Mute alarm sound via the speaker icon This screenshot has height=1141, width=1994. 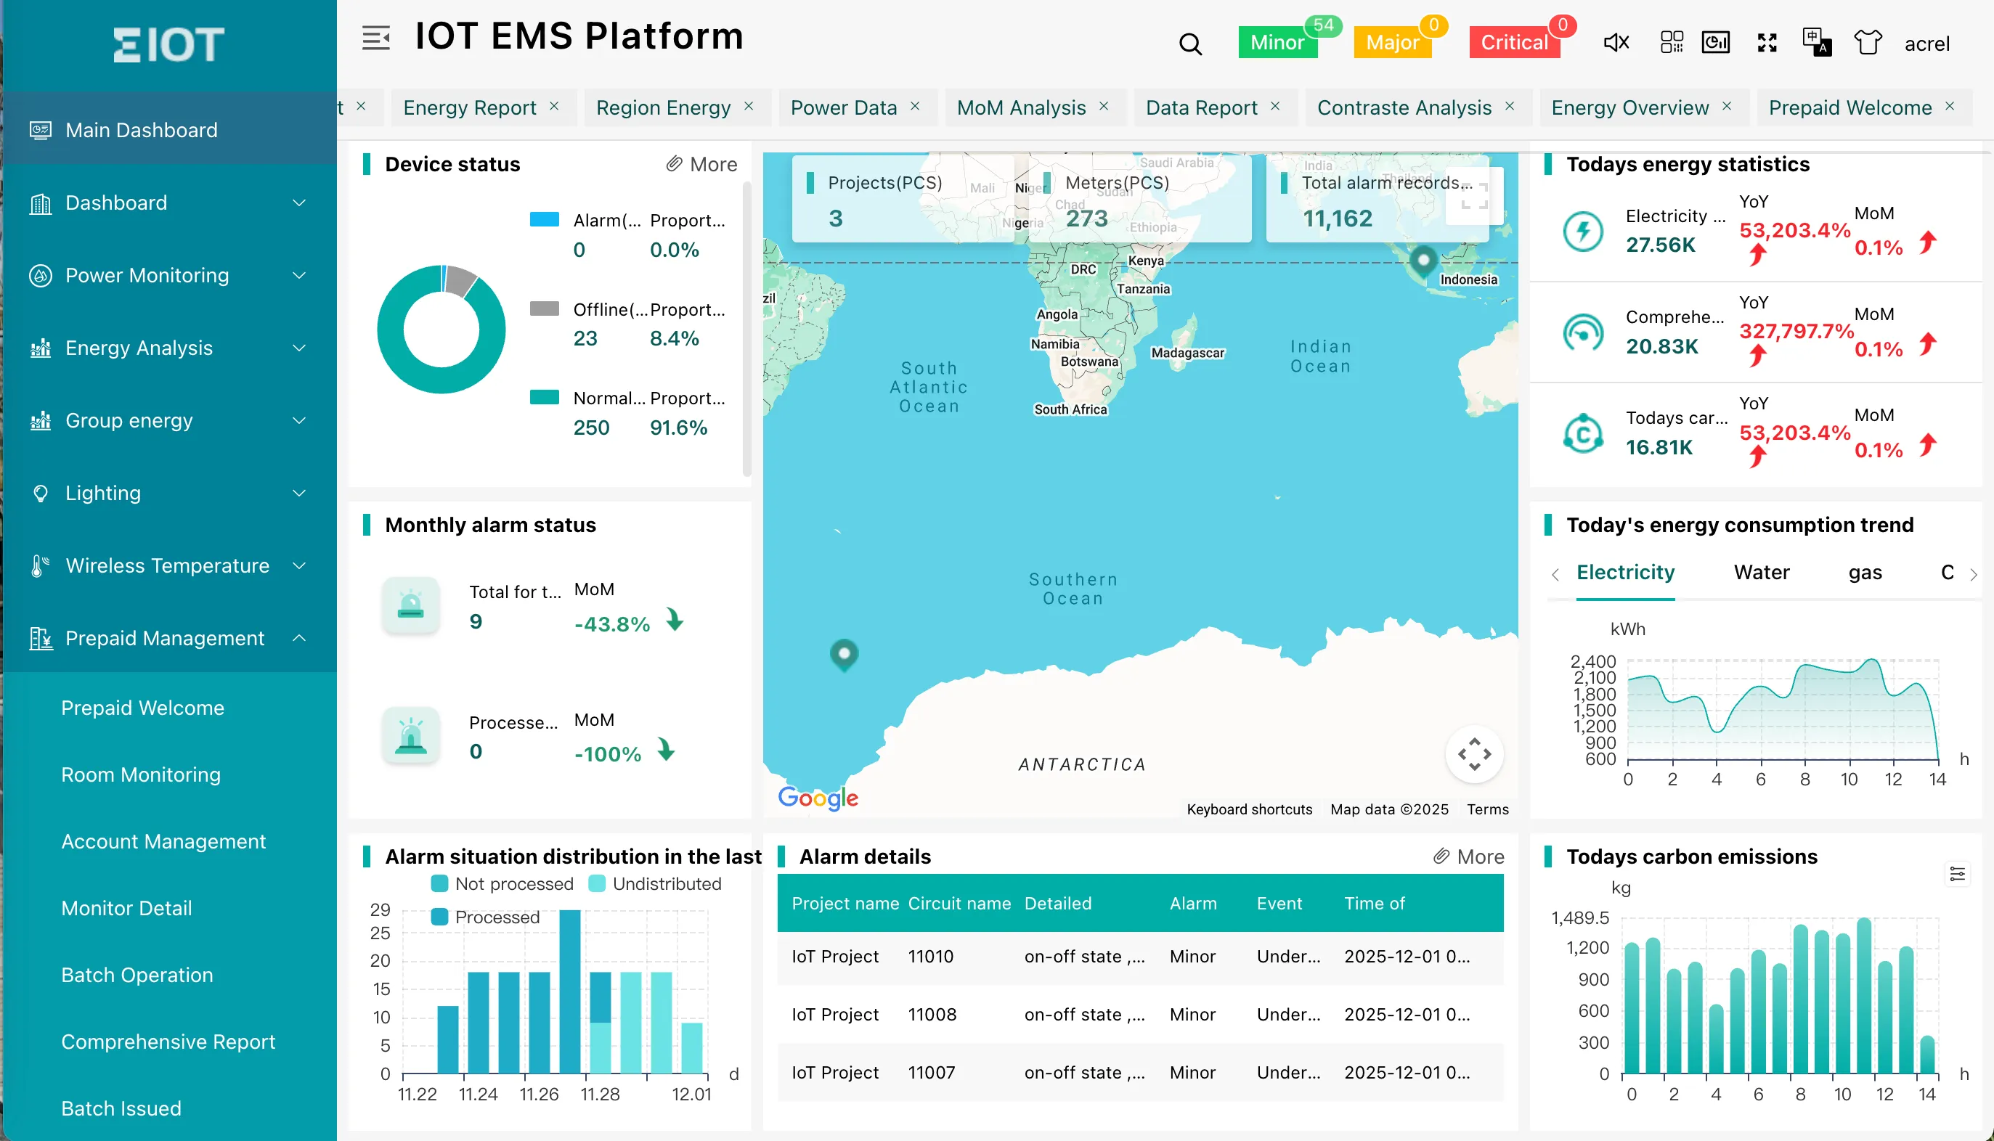(x=1616, y=42)
